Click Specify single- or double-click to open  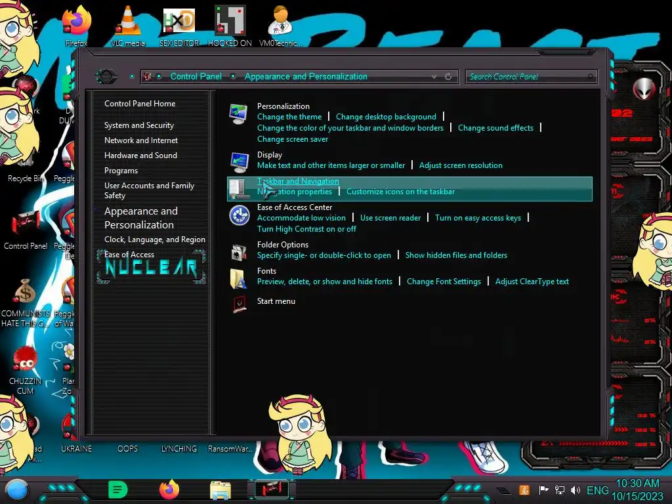pos(324,255)
